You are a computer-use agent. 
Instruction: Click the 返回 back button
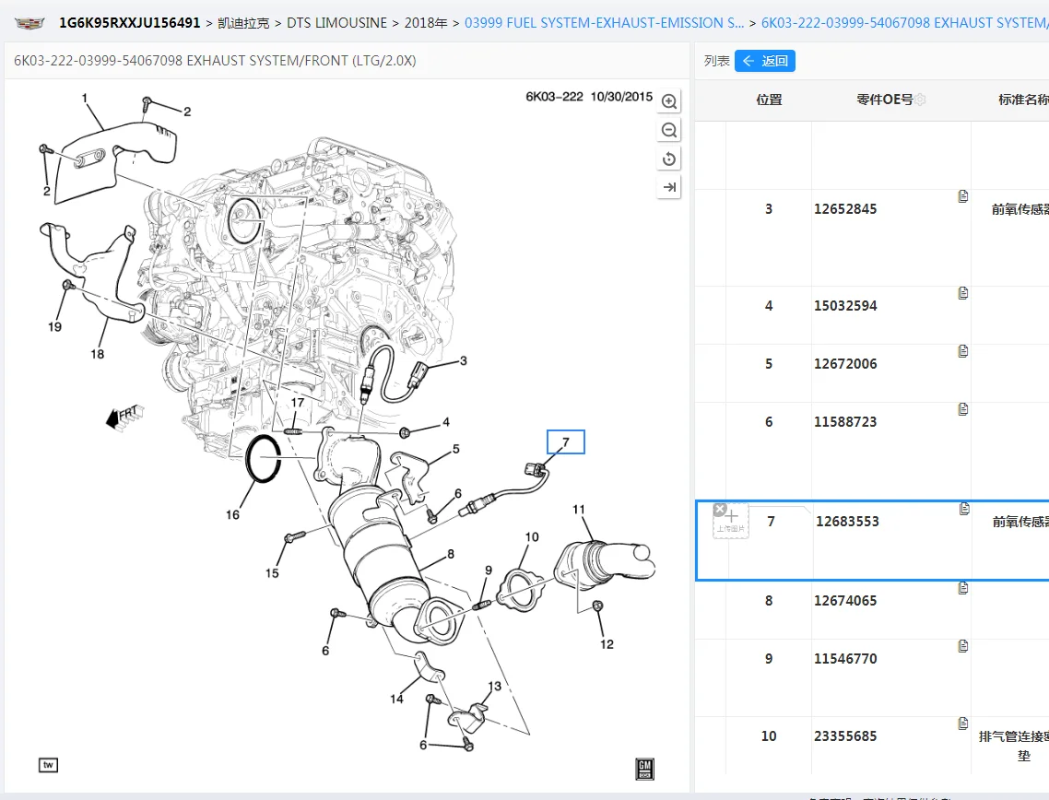pyautogui.click(x=765, y=61)
